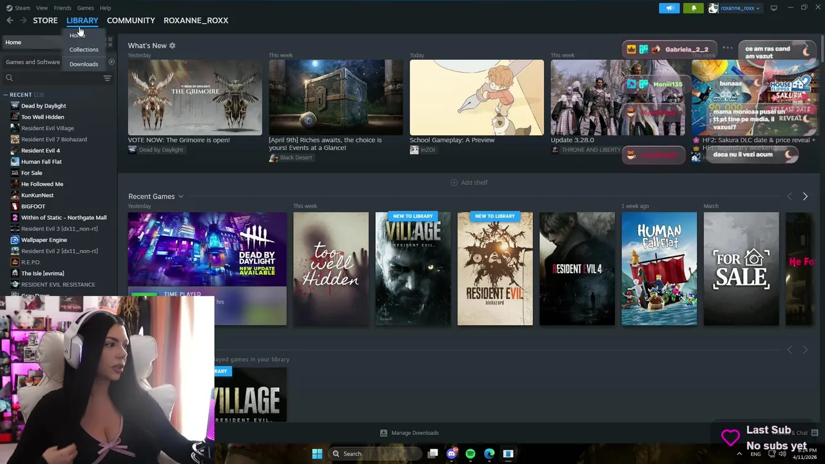Select Resident Evil 7 Biohazard in the list

click(x=54, y=139)
